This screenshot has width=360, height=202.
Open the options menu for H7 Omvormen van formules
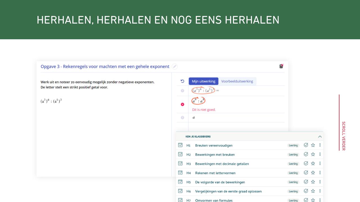tap(320, 200)
